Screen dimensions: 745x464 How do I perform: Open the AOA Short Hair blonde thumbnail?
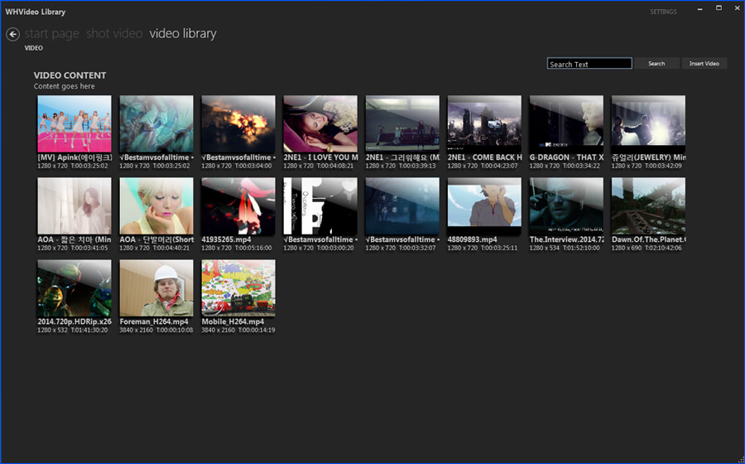[x=156, y=205]
